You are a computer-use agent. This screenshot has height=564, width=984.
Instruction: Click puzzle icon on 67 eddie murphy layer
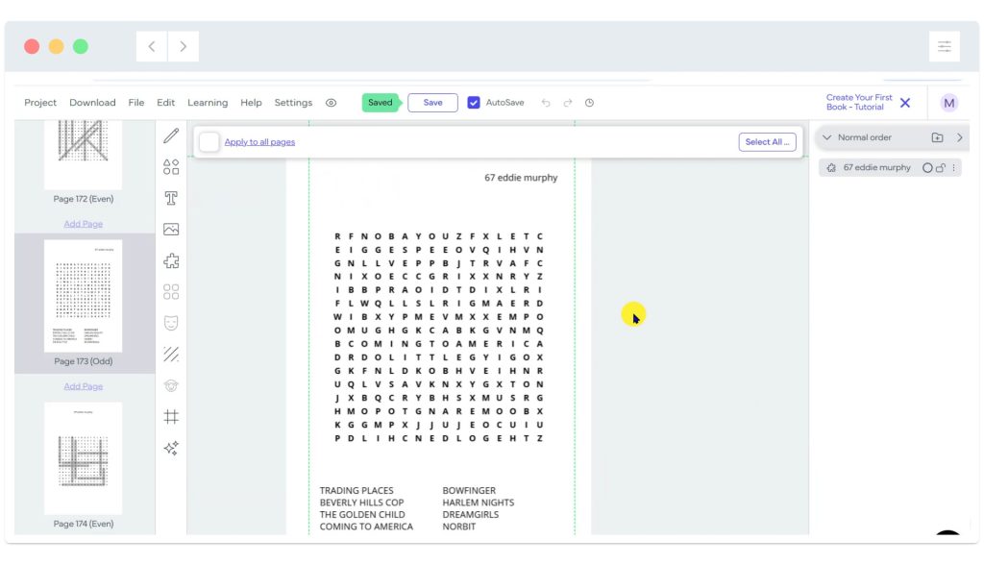(x=831, y=168)
